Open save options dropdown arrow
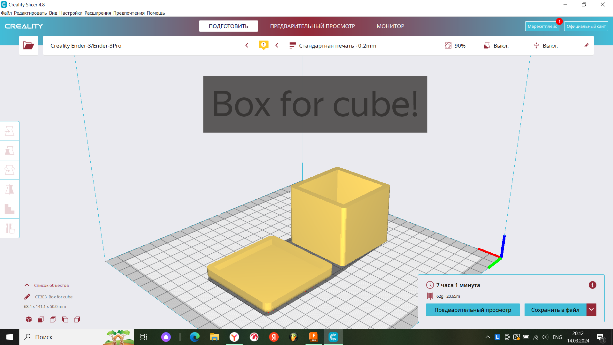This screenshot has width=613, height=345. point(592,310)
